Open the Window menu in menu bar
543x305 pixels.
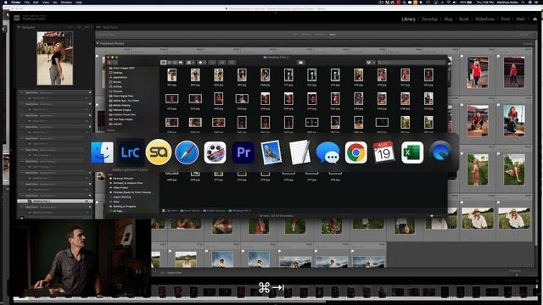pos(66,2)
